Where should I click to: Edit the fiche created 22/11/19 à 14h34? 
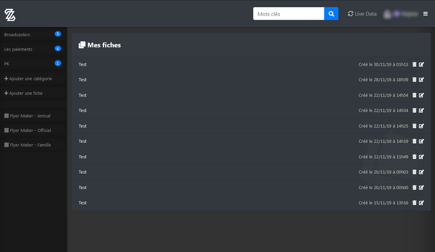click(x=421, y=111)
